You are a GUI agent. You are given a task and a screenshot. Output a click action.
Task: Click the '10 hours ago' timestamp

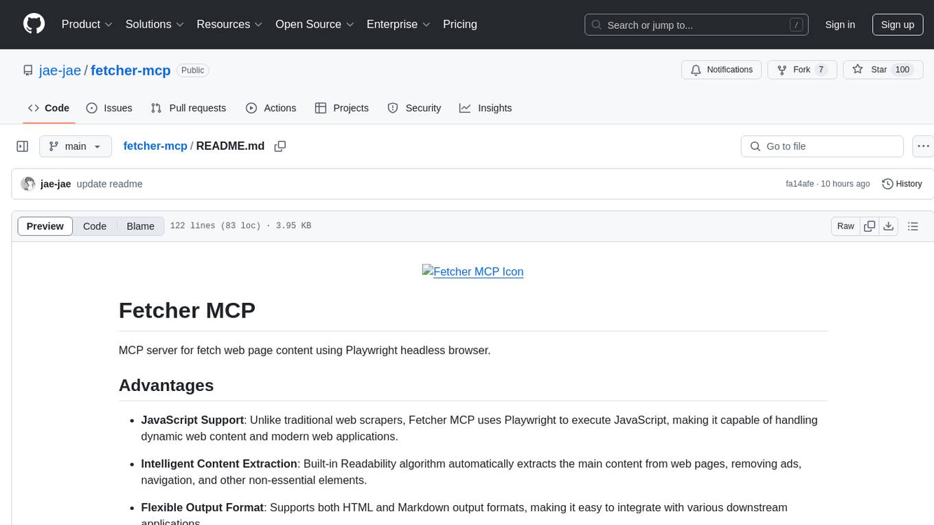[845, 183]
